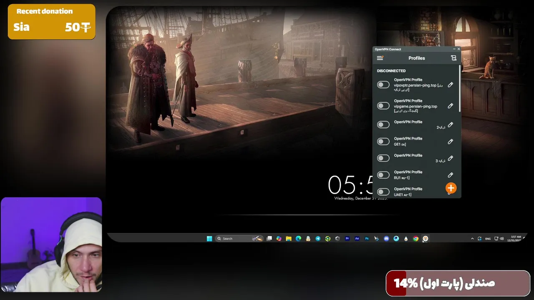This screenshot has width=534, height=300.
Task: Open Google Chrome from the taskbar
Action: 416,239
